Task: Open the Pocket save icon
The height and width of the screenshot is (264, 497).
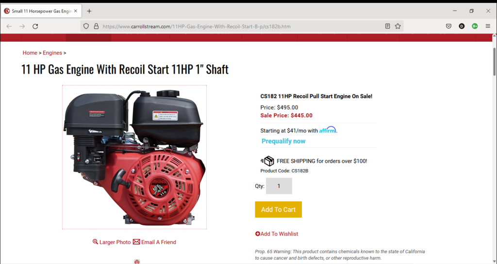Action: pyautogui.click(x=448, y=27)
